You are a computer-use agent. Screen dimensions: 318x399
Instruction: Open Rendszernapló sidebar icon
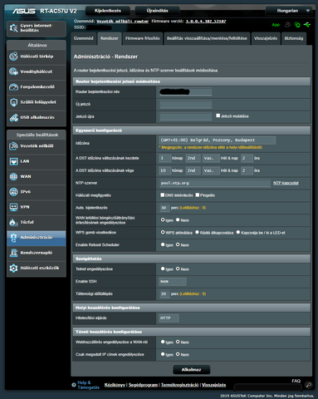point(13,253)
